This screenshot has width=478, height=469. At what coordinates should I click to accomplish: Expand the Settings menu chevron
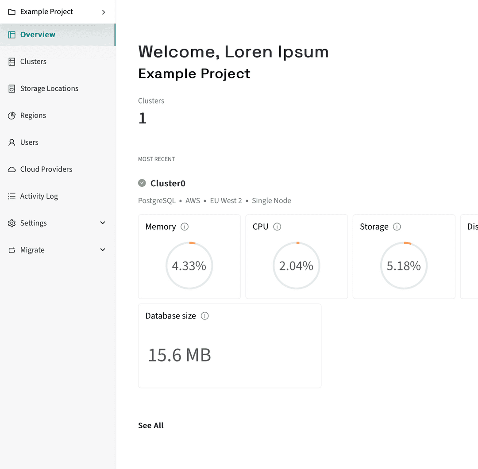[x=102, y=223]
